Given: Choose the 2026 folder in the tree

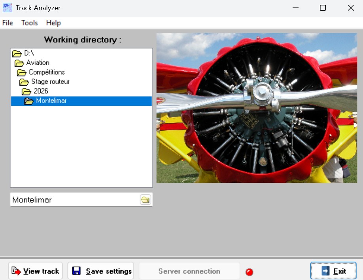Looking at the screenshot, I should [x=41, y=91].
